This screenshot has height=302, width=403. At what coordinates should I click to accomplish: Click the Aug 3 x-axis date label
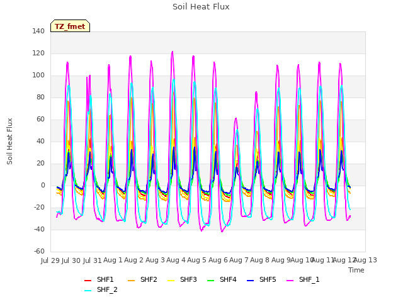[155, 260]
